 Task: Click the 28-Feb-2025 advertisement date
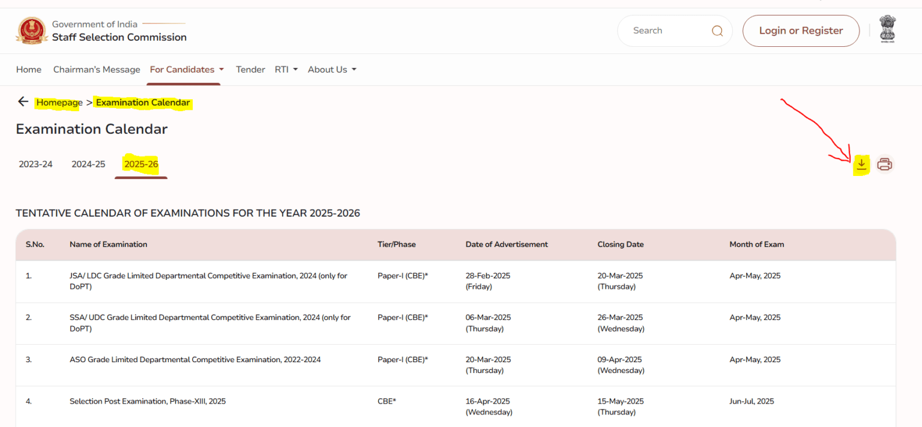(488, 276)
